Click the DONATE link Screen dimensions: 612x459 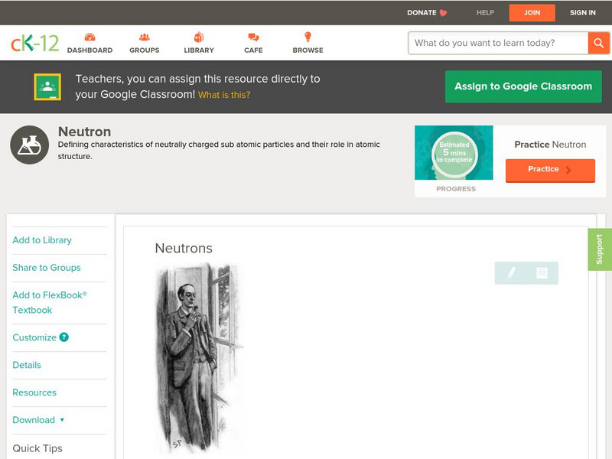pyautogui.click(x=422, y=13)
